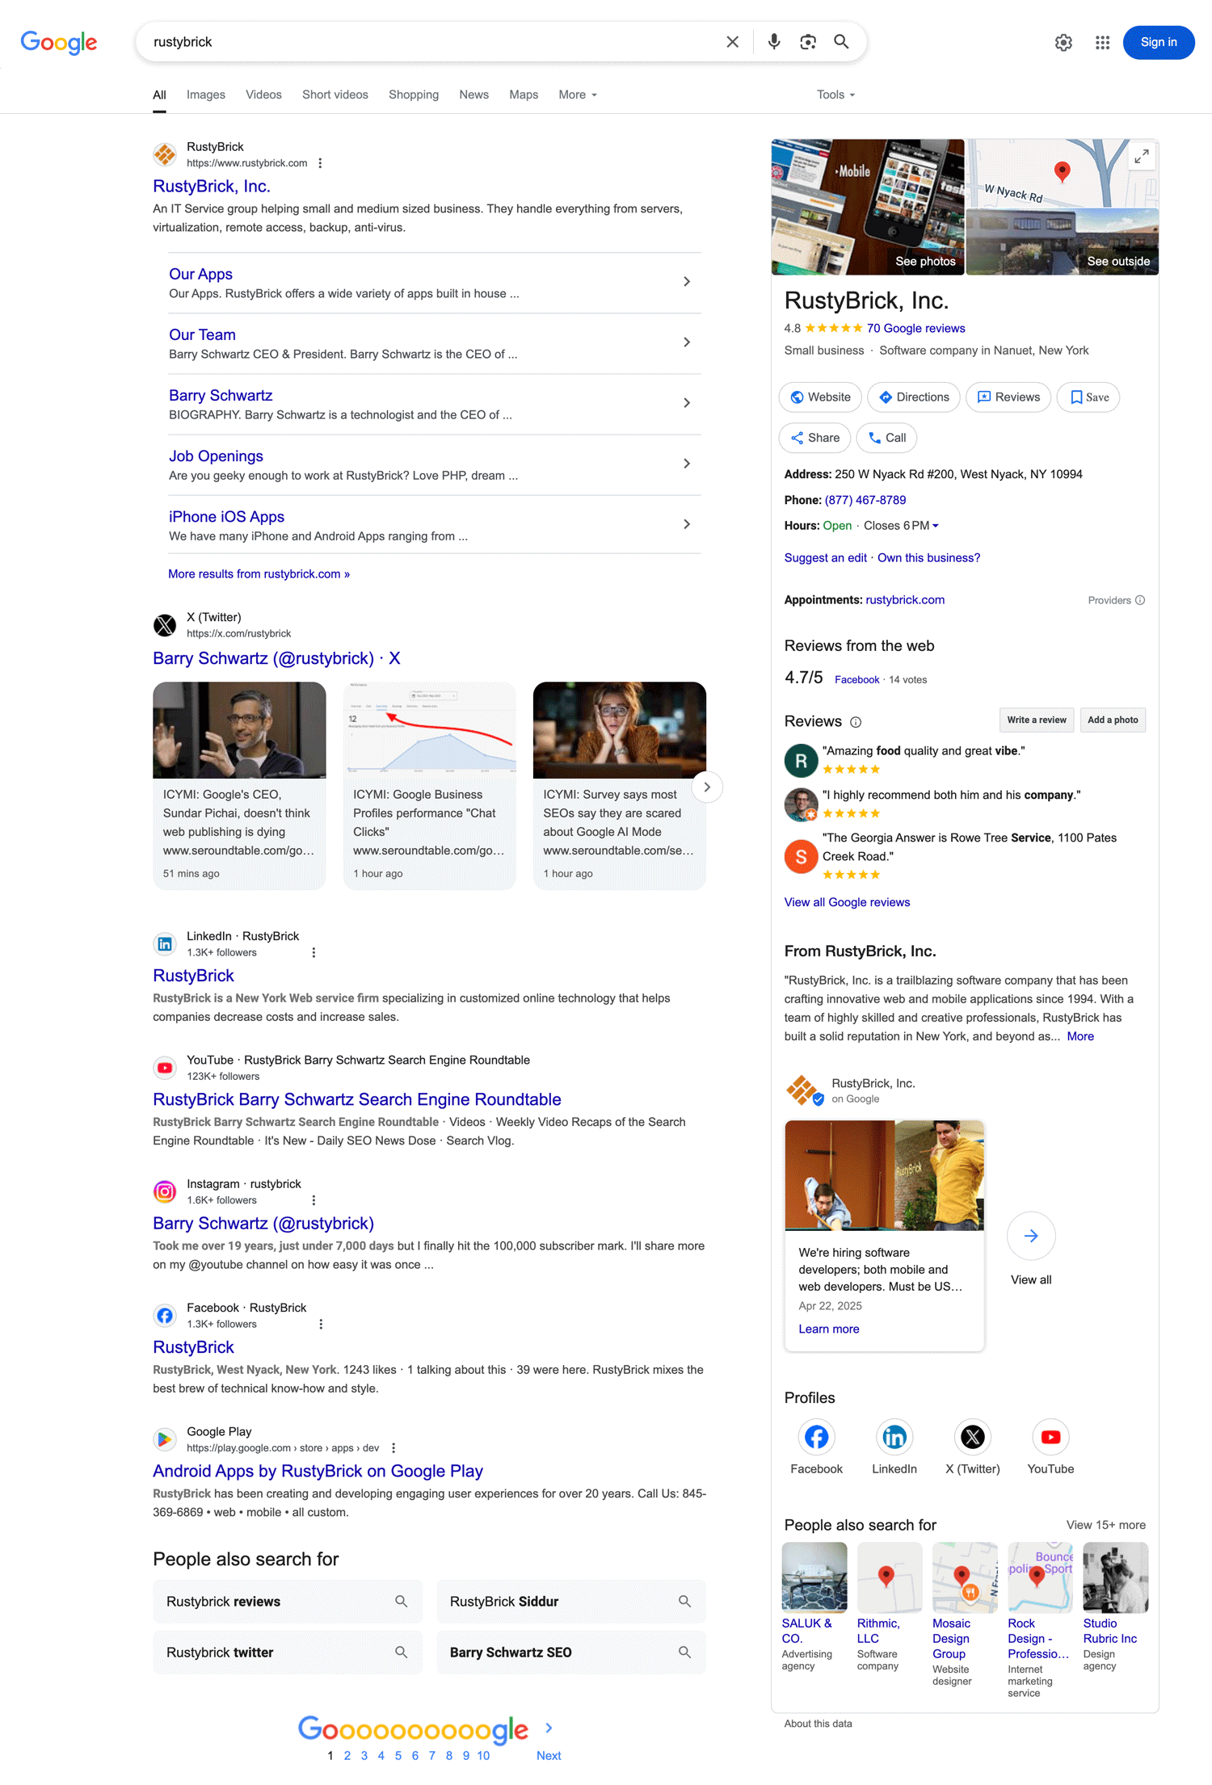Open View 15+ more related searches

coord(1105,1525)
